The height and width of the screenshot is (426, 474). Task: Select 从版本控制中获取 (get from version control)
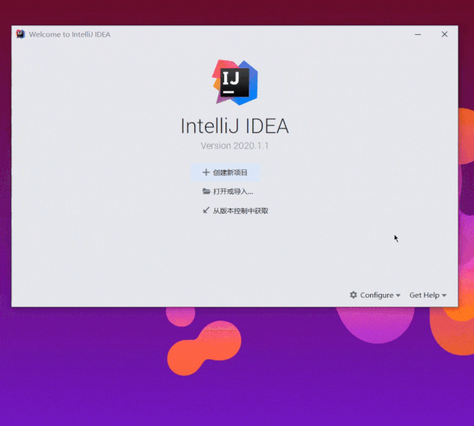pos(235,211)
